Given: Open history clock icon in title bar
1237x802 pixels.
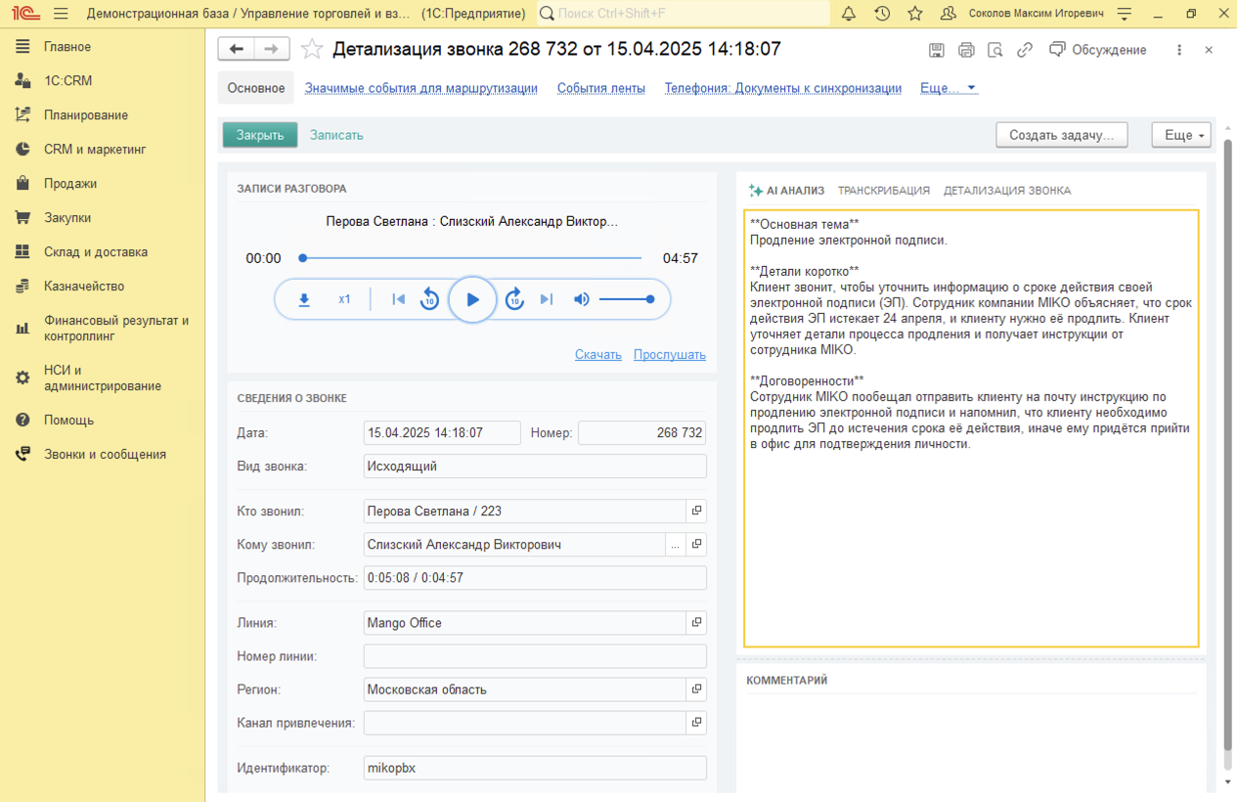Looking at the screenshot, I should (882, 14).
